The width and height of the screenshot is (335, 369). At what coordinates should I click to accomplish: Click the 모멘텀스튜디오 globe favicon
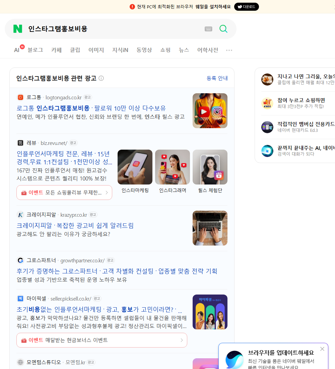point(20,362)
